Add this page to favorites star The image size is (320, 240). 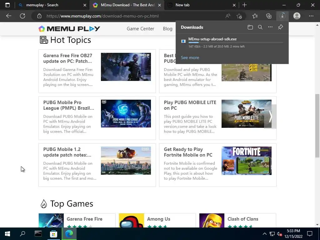pyautogui.click(x=239, y=16)
